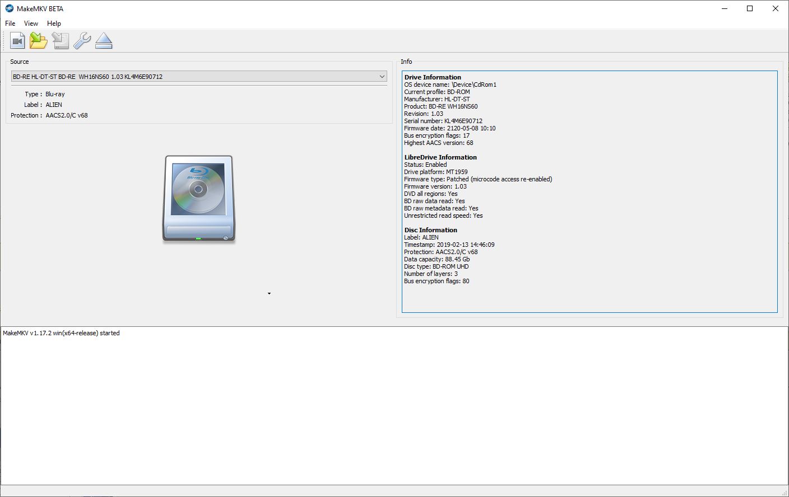
Task: Click 'Product: BD-RE WH16NS60' line
Action: click(441, 106)
